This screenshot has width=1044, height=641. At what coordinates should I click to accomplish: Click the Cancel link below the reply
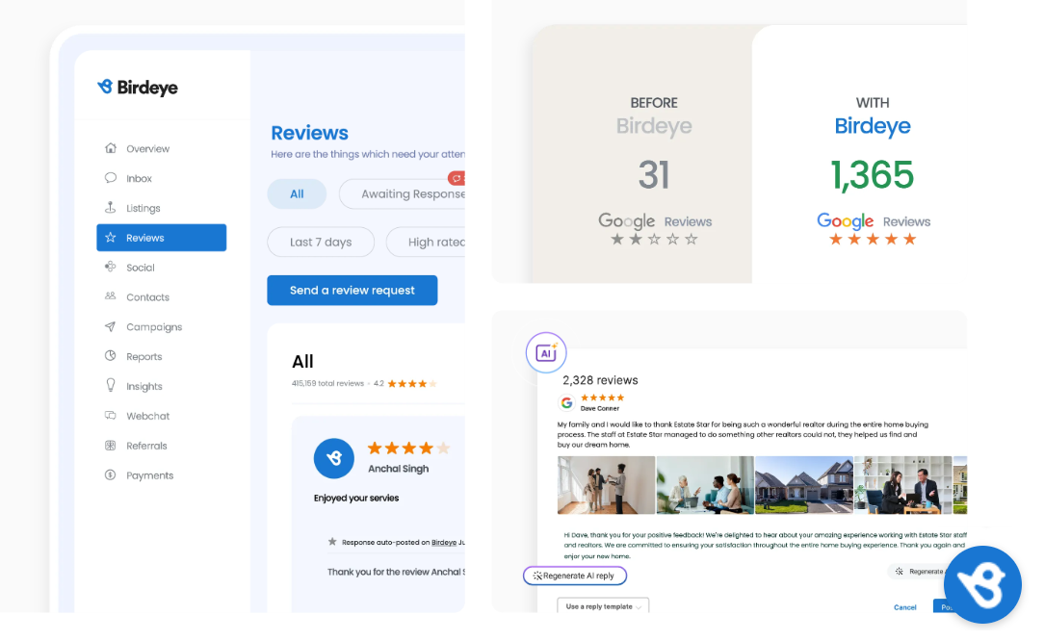tap(904, 607)
